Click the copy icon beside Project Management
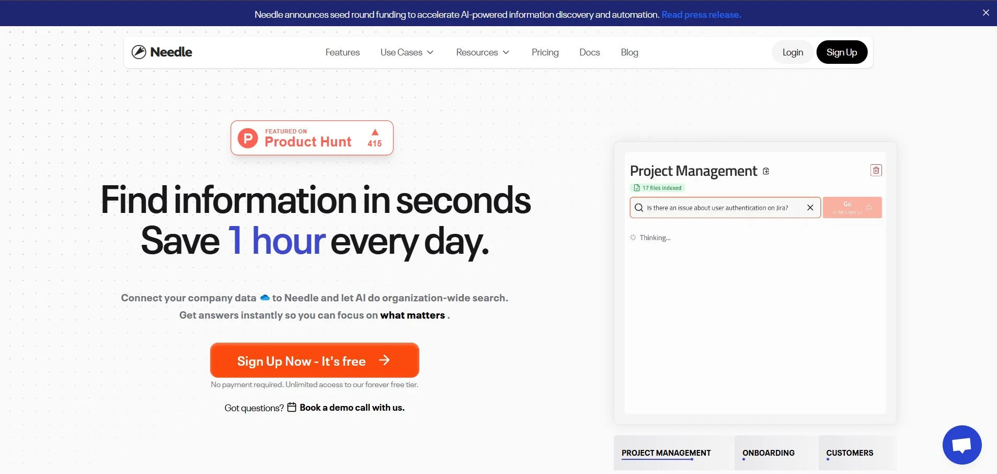This screenshot has height=474, width=997. click(766, 171)
